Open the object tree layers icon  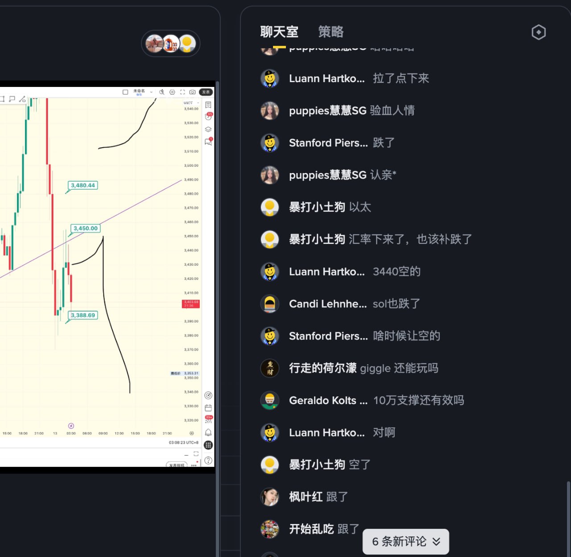tap(208, 129)
